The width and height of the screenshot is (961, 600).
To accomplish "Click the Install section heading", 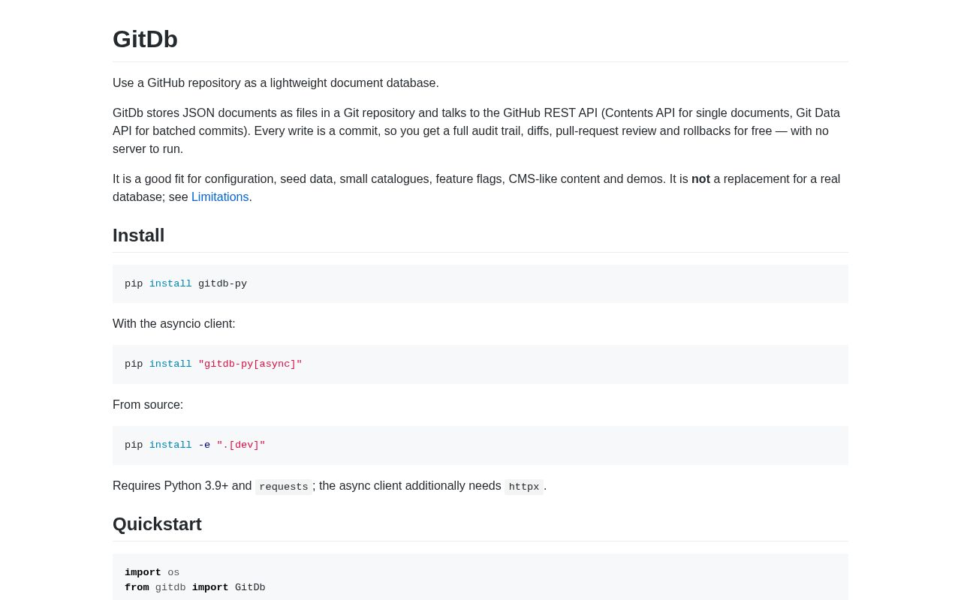I will click(138, 235).
